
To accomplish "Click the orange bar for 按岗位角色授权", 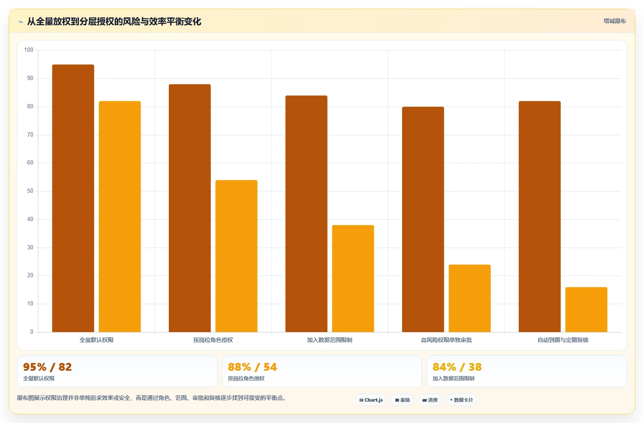I will click(236, 256).
